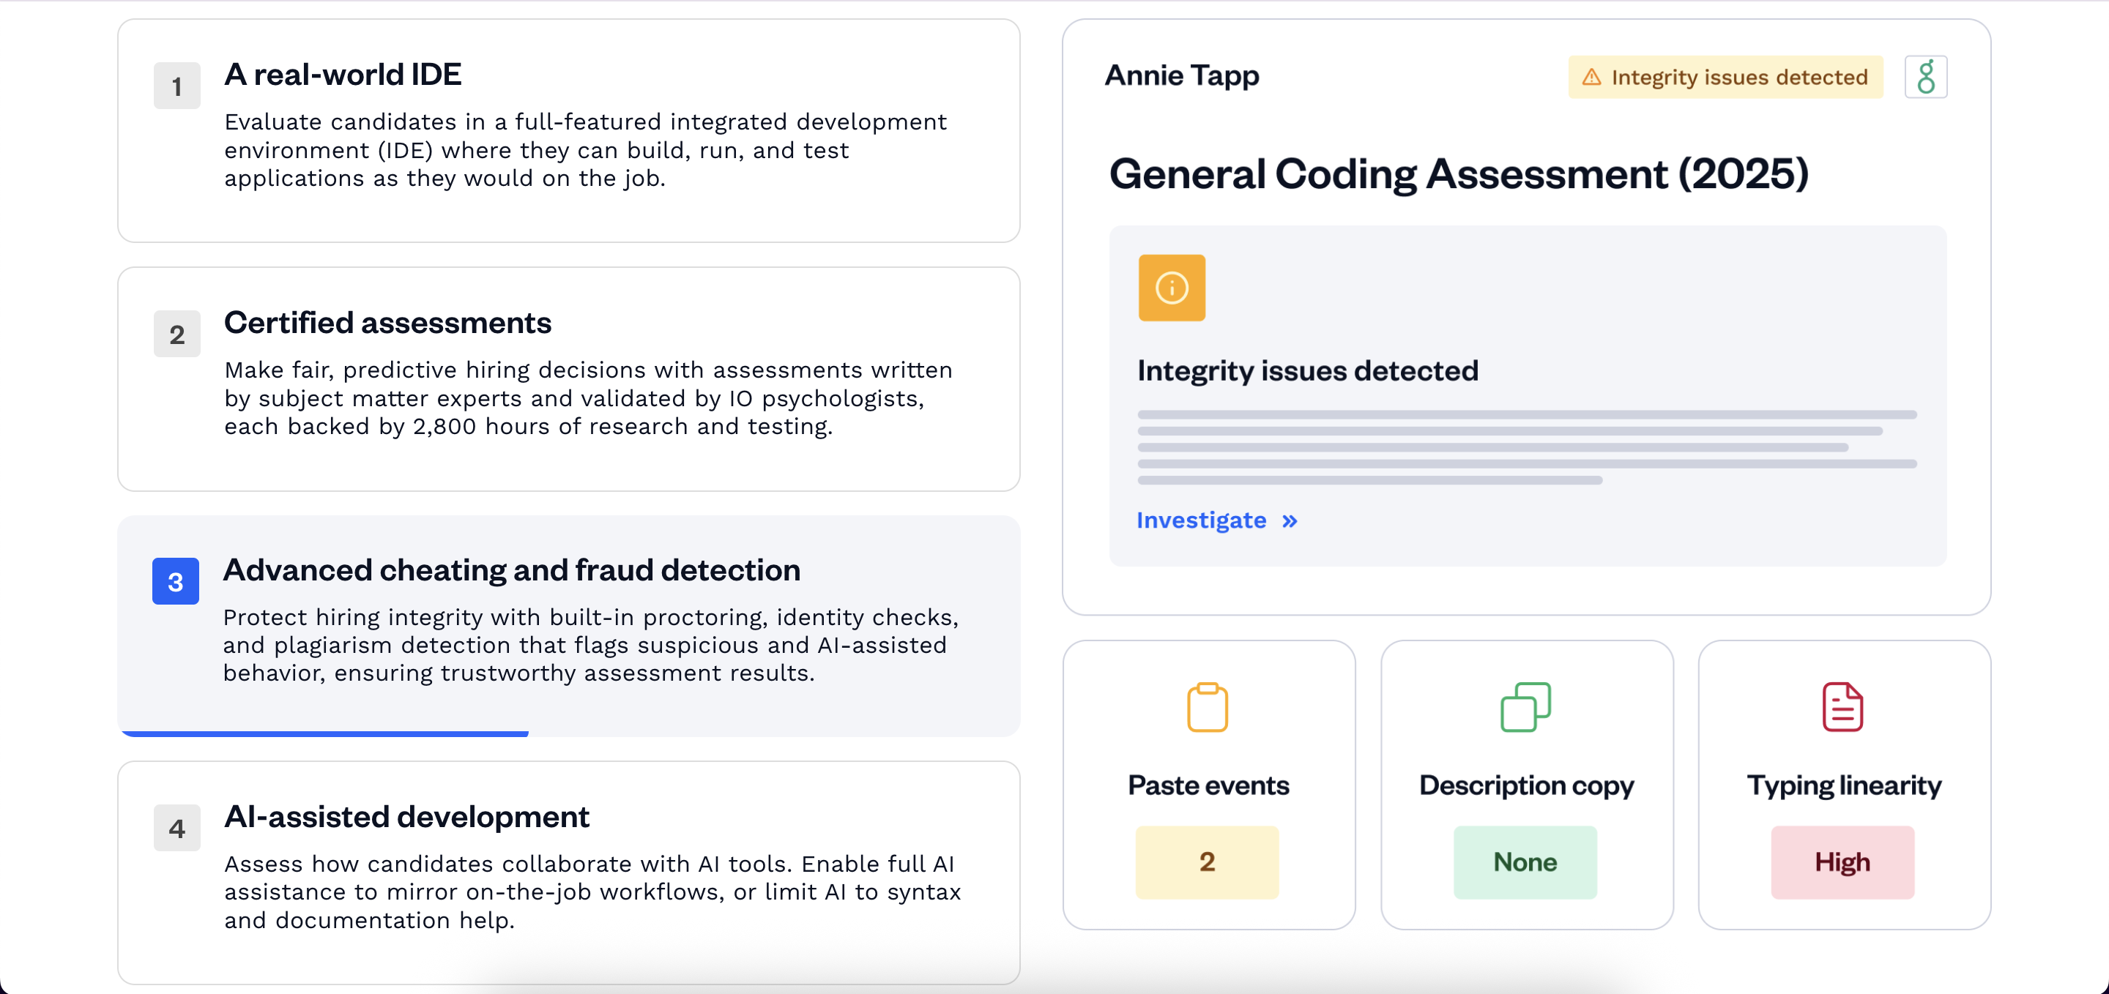Click the Description copy duplicate icon

click(x=1525, y=707)
